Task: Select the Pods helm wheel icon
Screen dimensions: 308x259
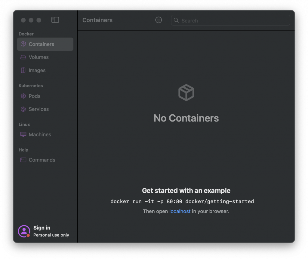Action: 23,96
